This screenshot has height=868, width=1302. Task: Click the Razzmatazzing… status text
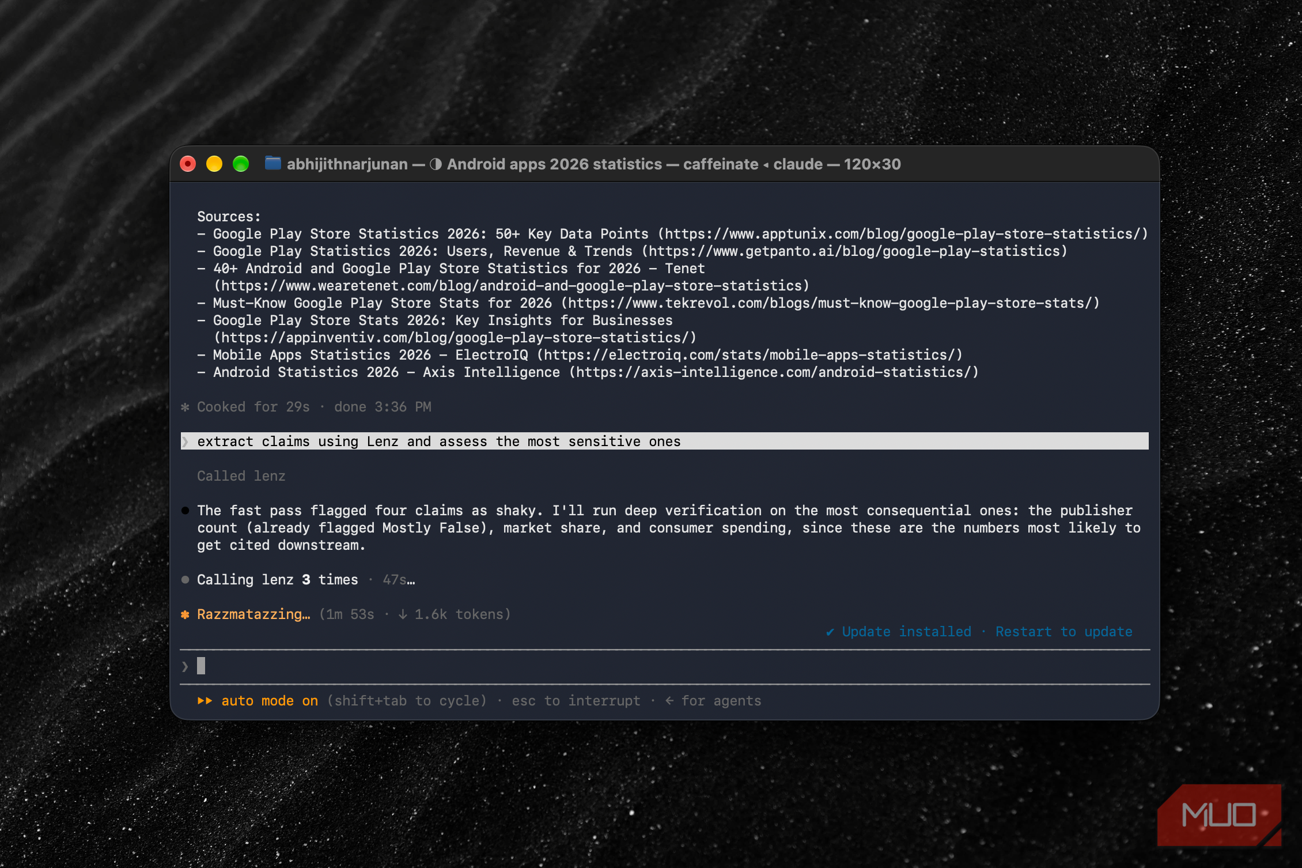coord(253,614)
